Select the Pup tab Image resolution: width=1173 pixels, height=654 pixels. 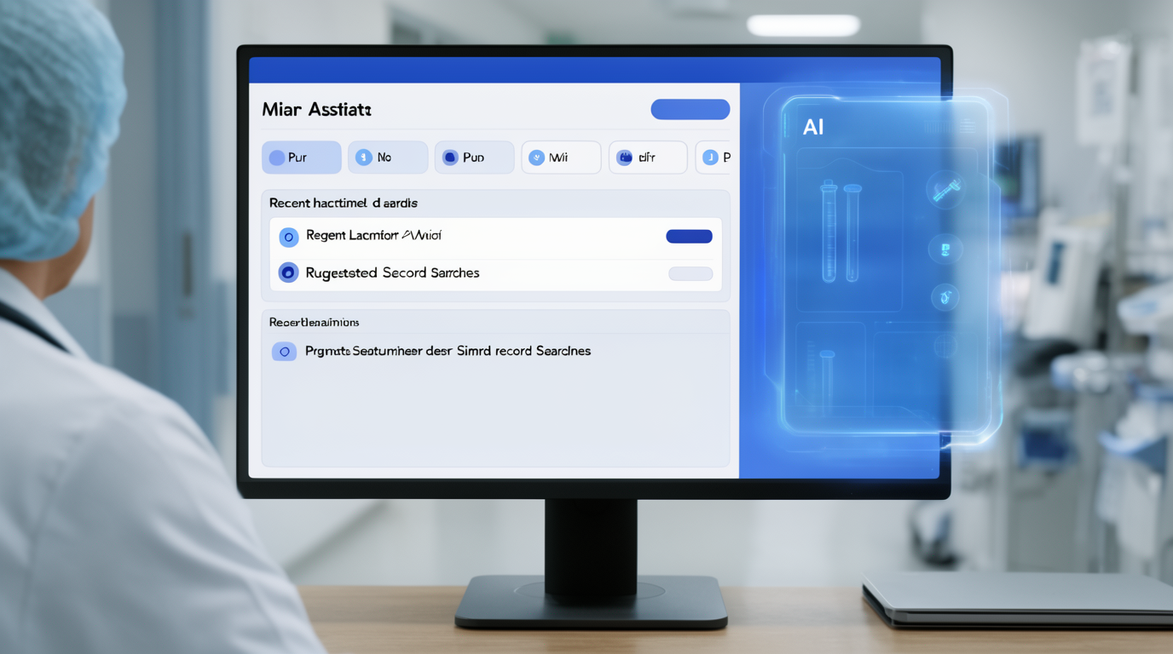pos(474,158)
